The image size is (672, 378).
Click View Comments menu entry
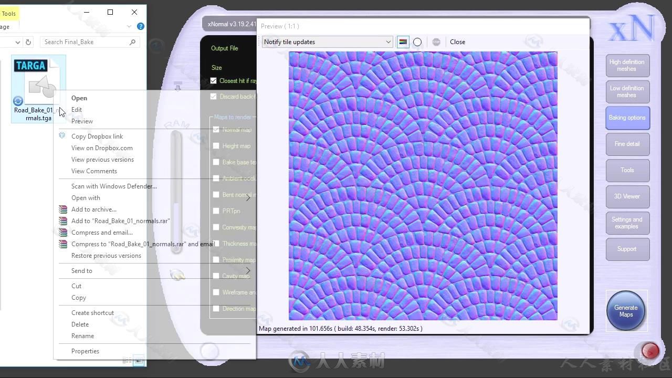click(94, 171)
